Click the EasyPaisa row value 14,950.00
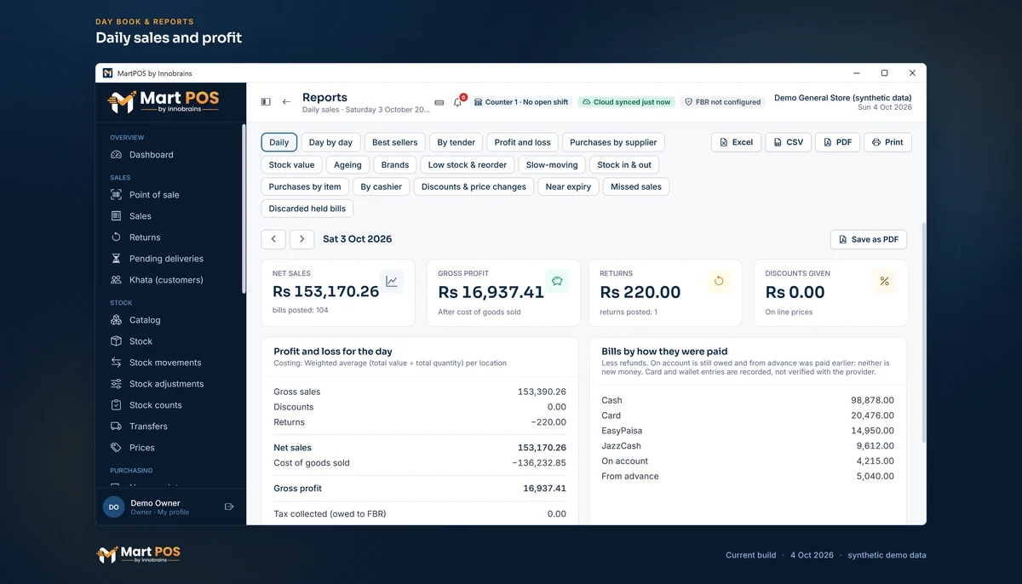 [x=872, y=431]
